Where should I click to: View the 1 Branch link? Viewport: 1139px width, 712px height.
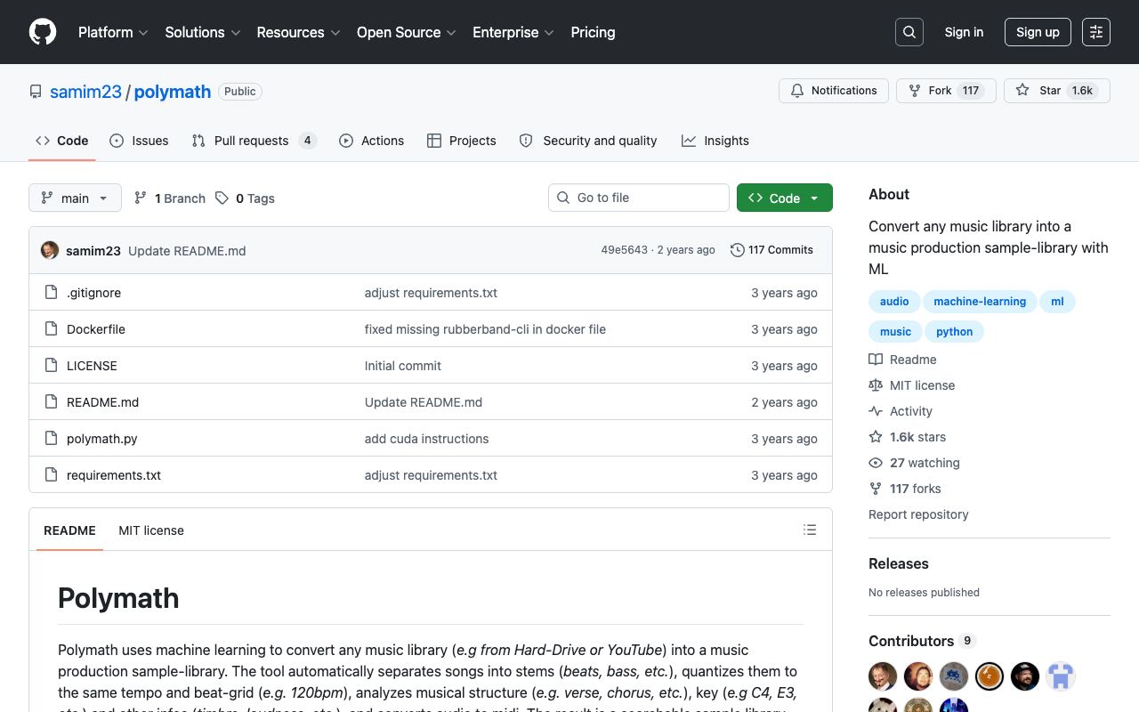170,198
